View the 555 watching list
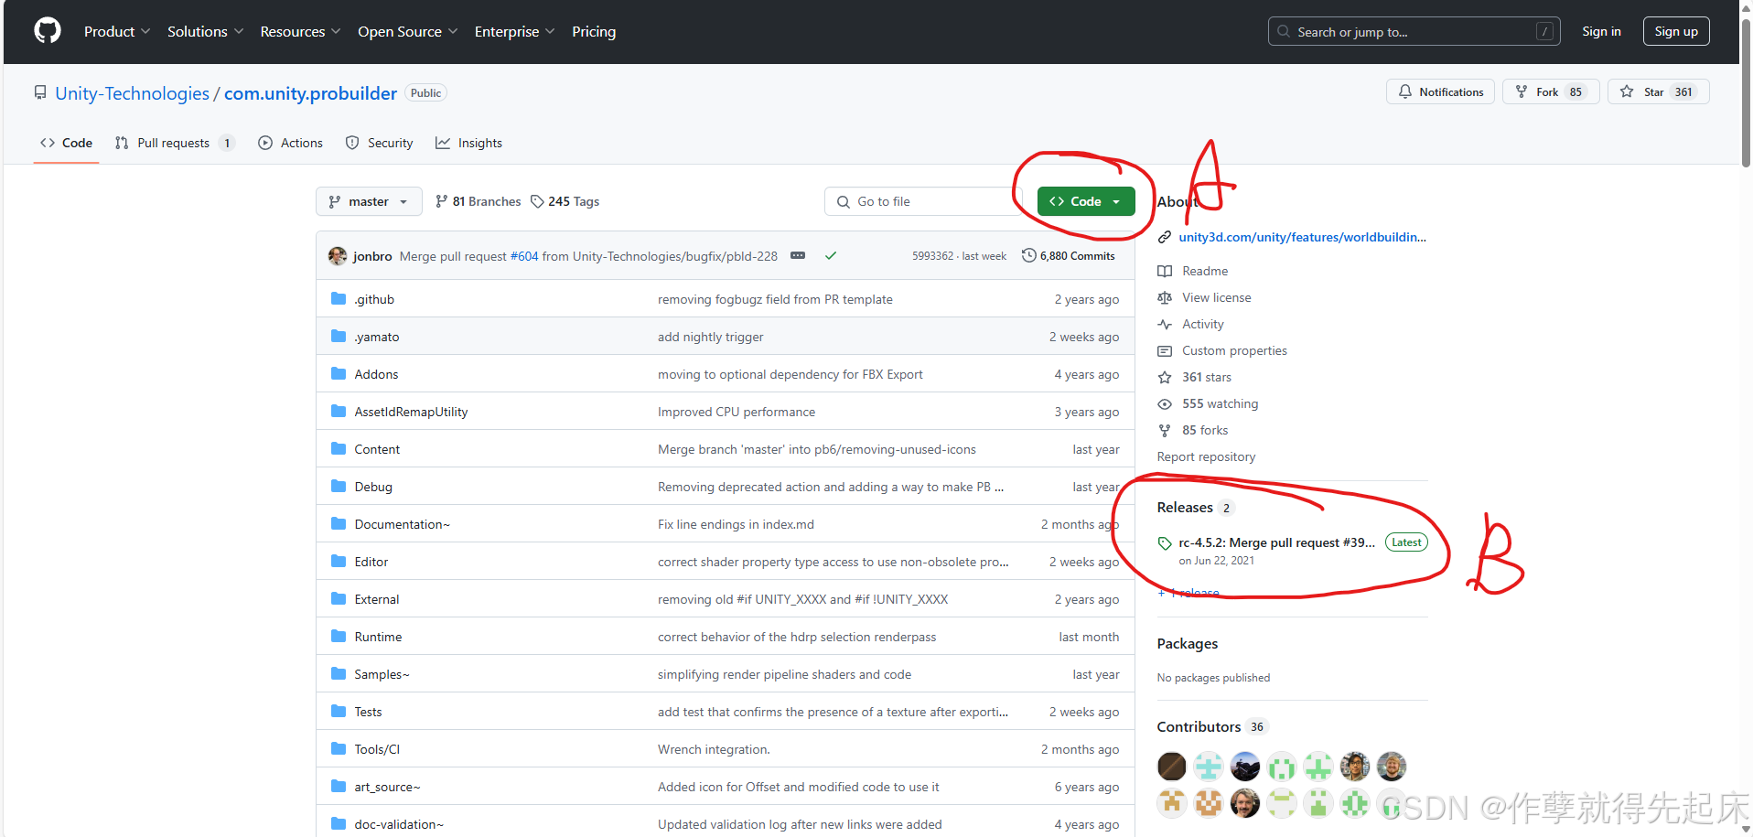 click(1220, 403)
